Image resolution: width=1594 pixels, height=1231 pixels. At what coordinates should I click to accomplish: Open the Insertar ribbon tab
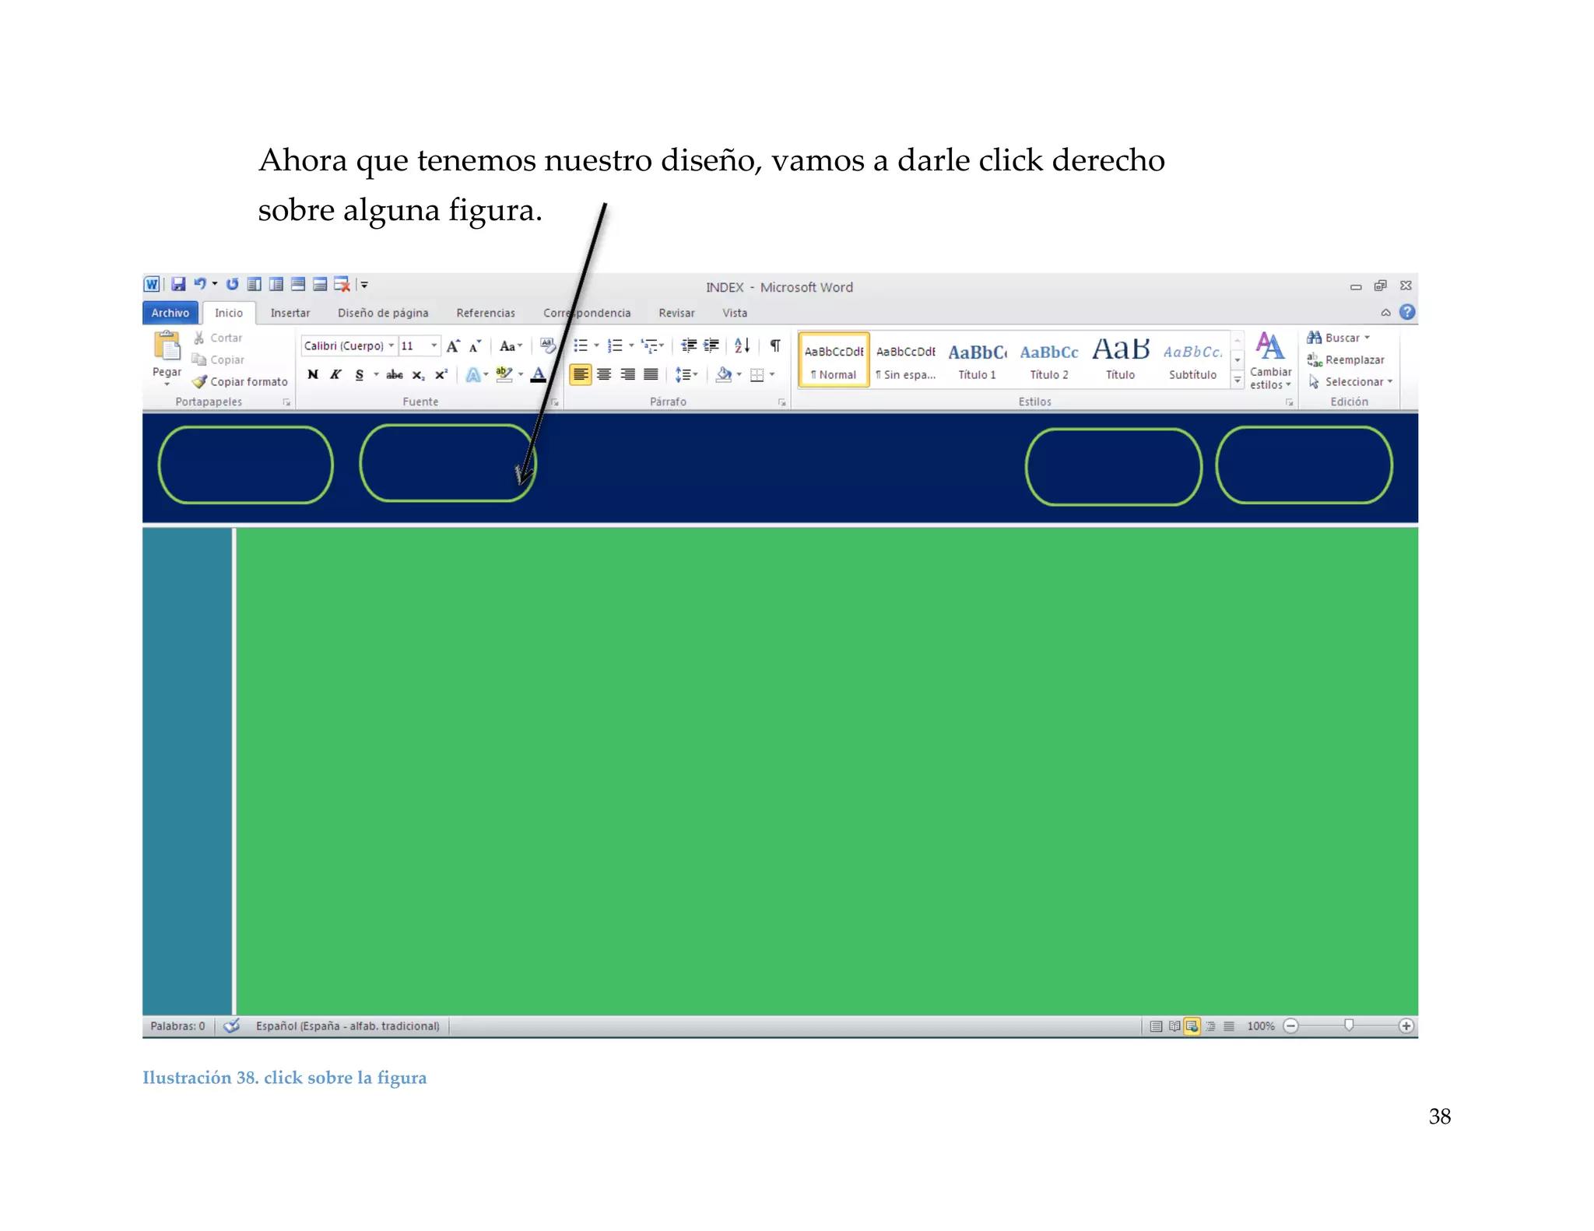290,313
